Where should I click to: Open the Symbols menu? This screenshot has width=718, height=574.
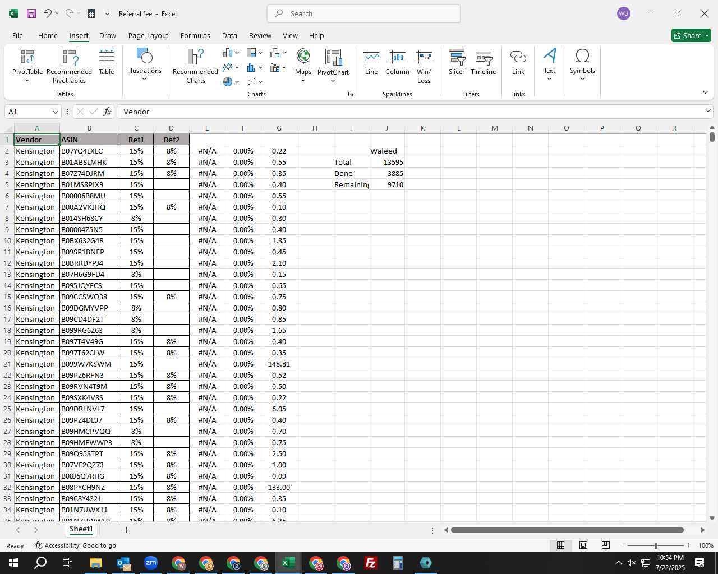582,65
